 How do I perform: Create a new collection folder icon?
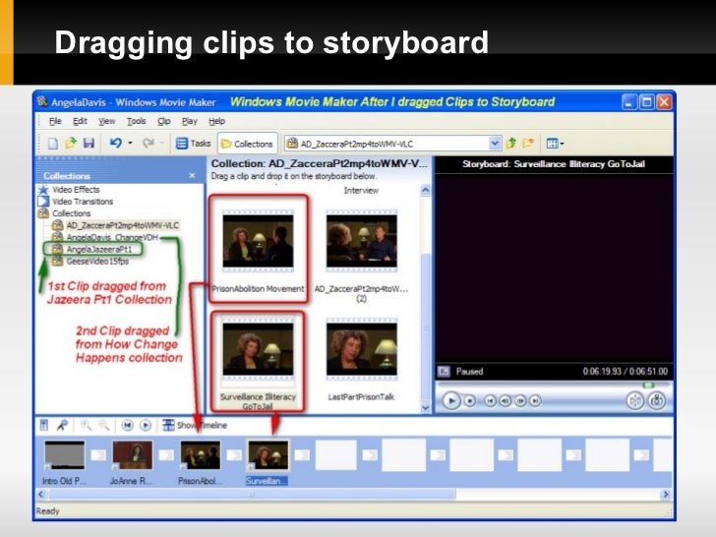tap(528, 144)
